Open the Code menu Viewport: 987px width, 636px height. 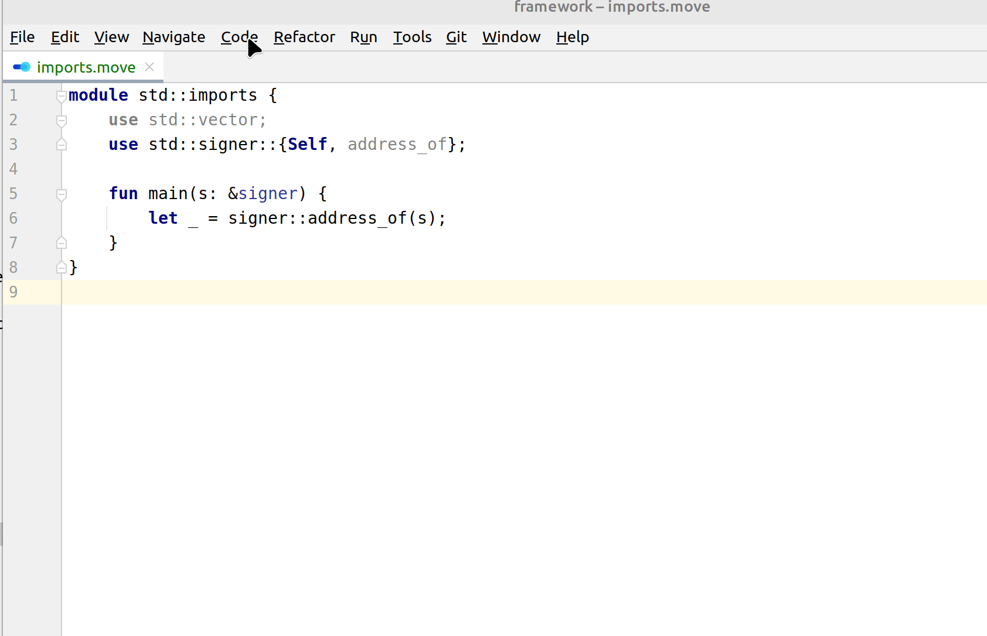[239, 37]
